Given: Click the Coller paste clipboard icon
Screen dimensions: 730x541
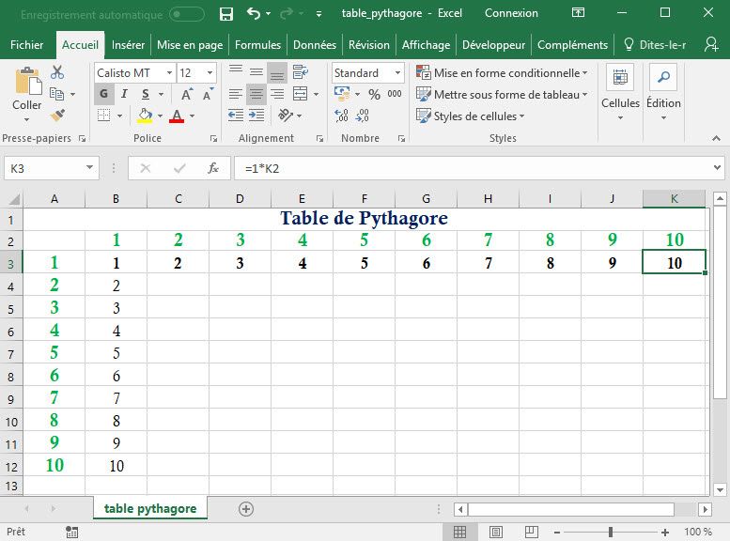Looking at the screenshot, I should coord(28,81).
